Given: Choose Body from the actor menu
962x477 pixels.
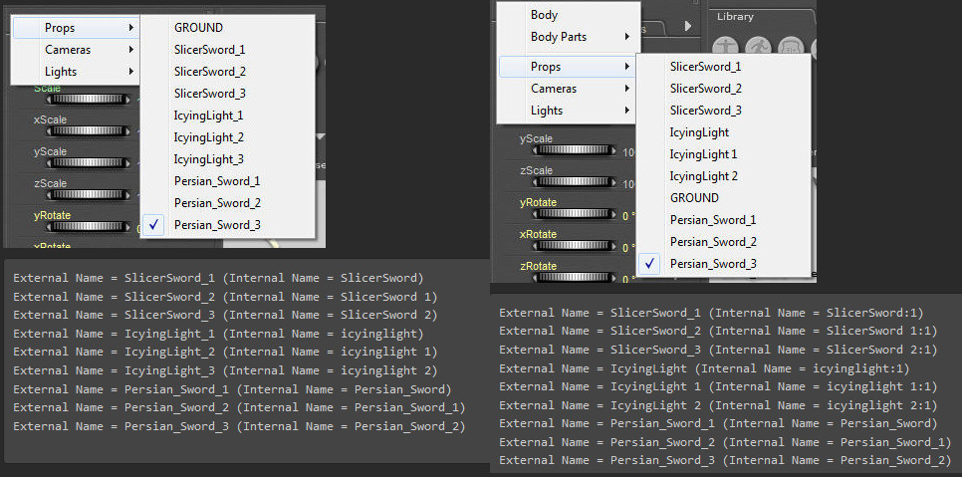Looking at the screenshot, I should click(544, 15).
